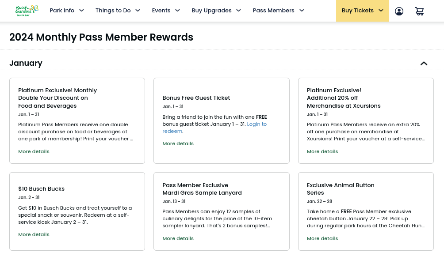Select the $10 Busch Bucks reward title
This screenshot has height=256, width=444.
(41, 189)
